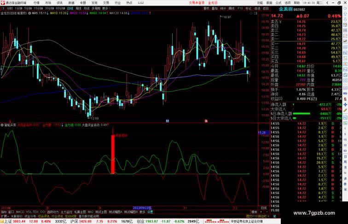Toggle the panel split icon above price axis
This screenshot has width=348, height=224.
pyautogui.click(x=255, y=13)
